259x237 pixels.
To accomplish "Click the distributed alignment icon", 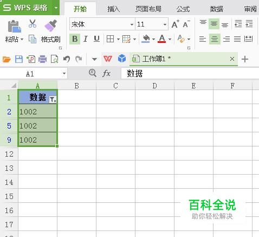I will point(248,39).
